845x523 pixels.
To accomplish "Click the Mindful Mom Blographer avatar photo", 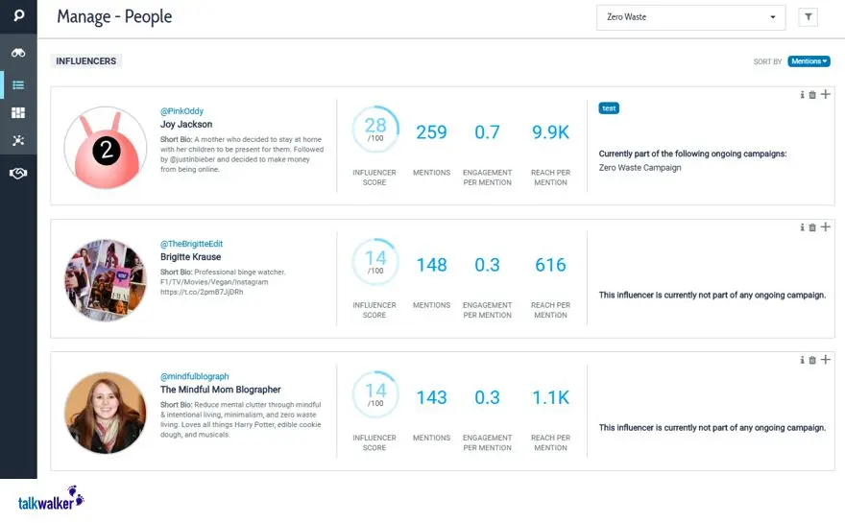I will click(105, 413).
